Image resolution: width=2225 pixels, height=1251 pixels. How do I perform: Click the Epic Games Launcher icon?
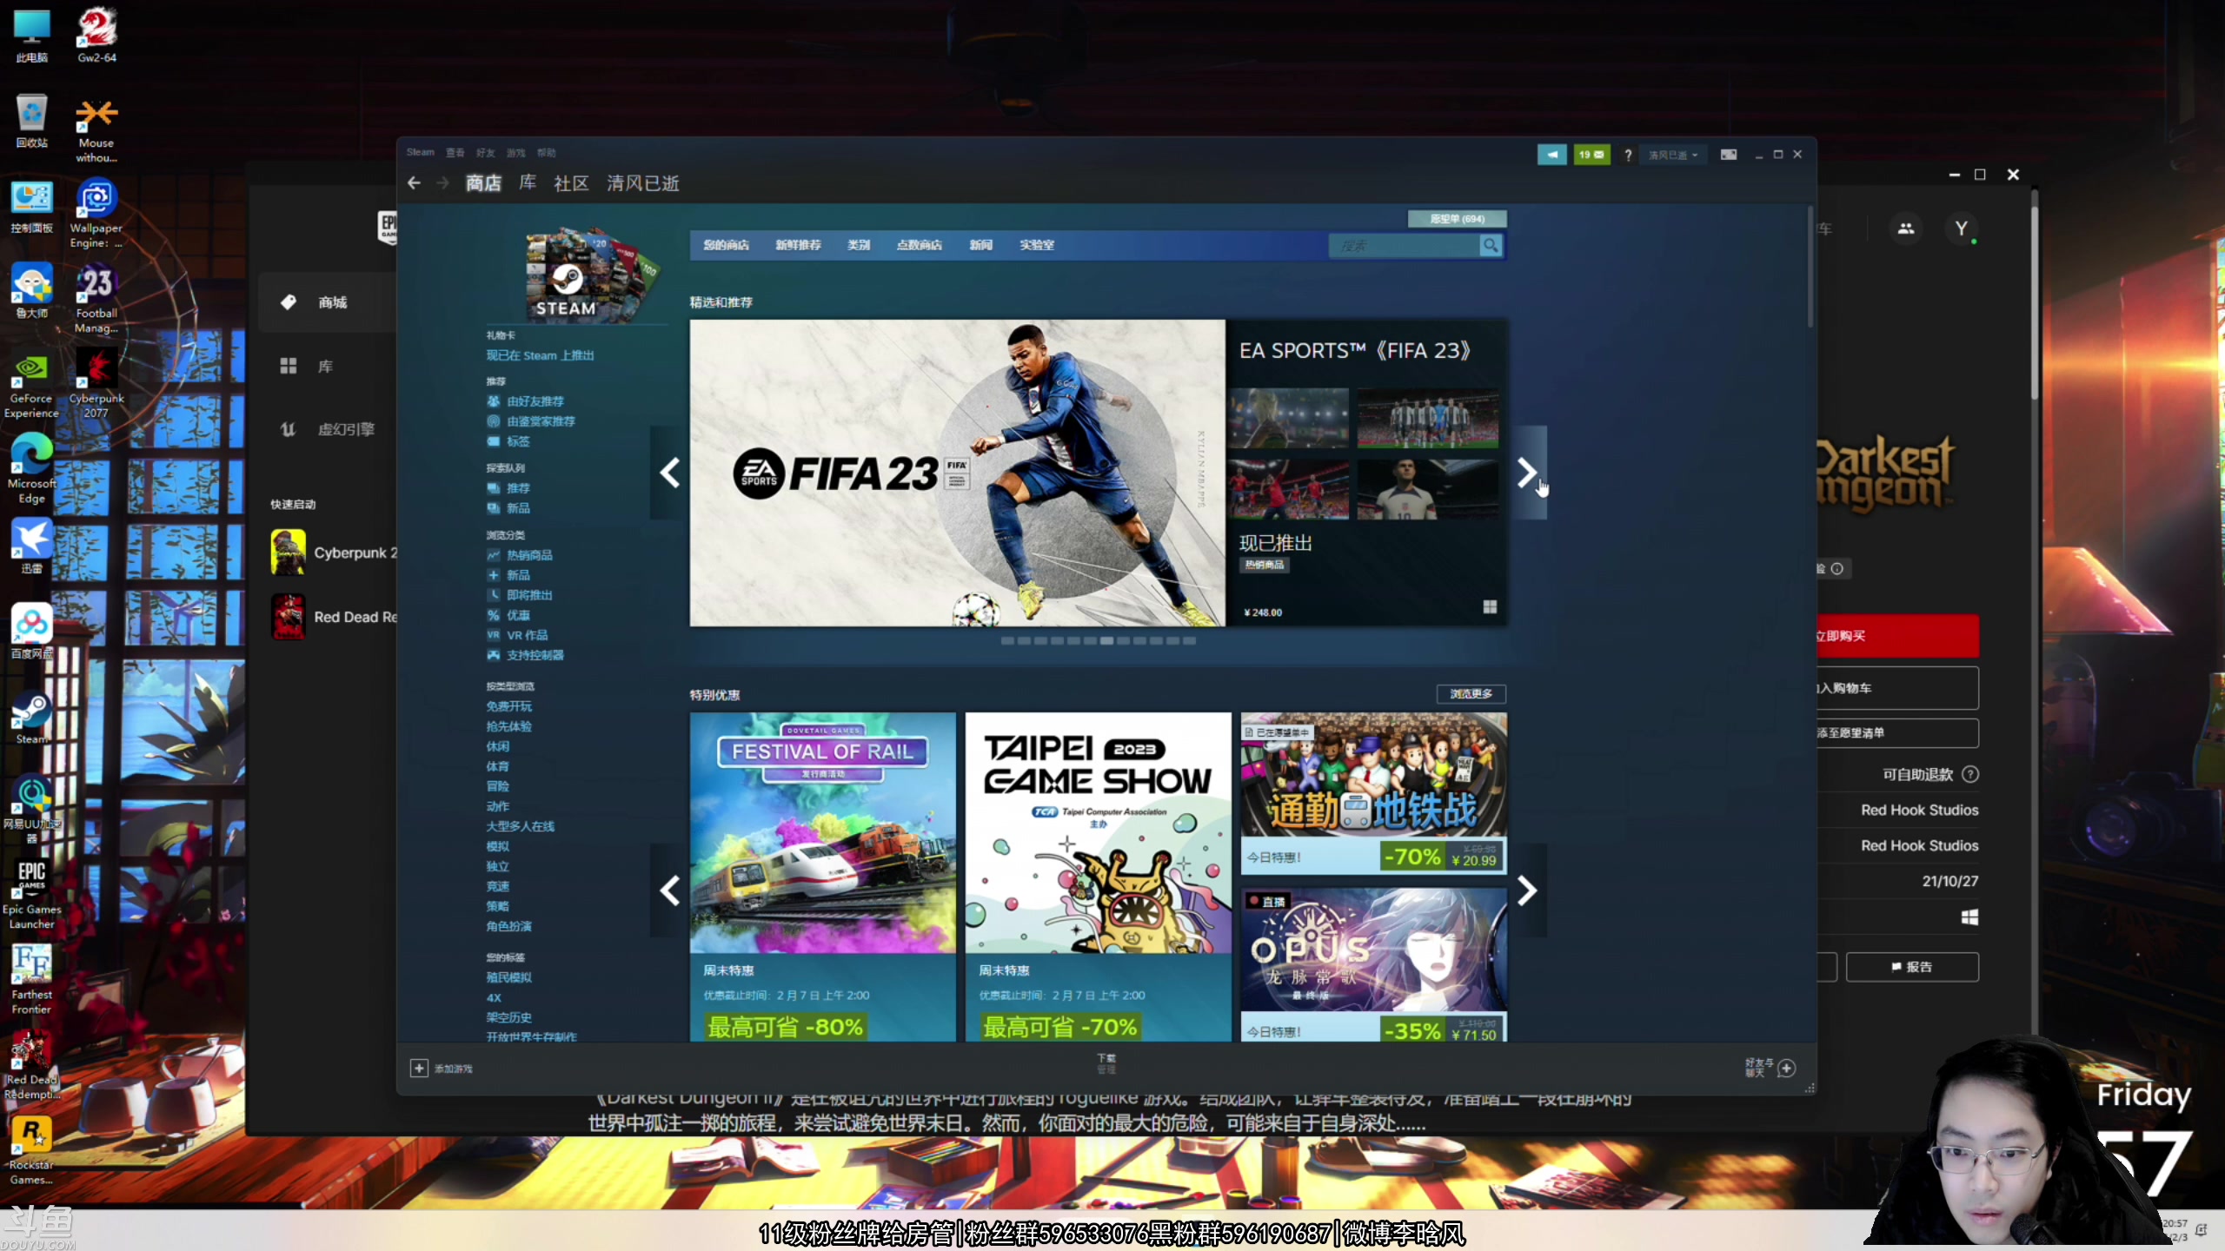tap(30, 882)
